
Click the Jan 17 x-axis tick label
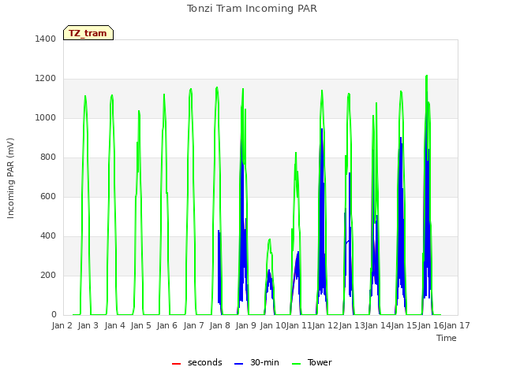[x=457, y=325]
